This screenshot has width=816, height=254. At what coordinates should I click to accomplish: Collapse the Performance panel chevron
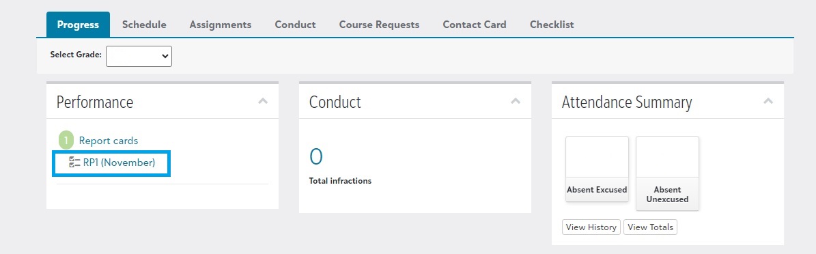(263, 101)
